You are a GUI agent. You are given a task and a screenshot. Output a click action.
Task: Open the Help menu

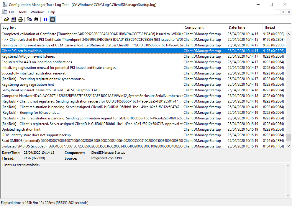click(51, 12)
